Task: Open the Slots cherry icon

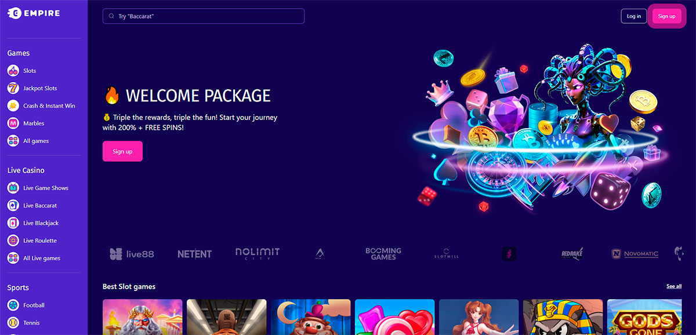Action: 13,71
